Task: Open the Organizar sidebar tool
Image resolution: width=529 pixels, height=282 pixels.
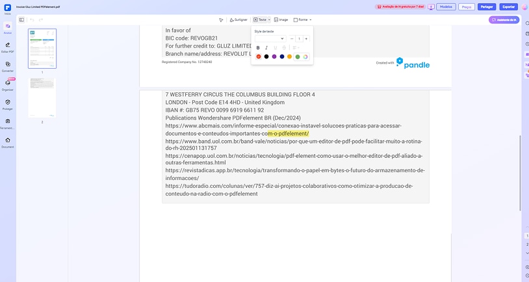Action: [7, 85]
